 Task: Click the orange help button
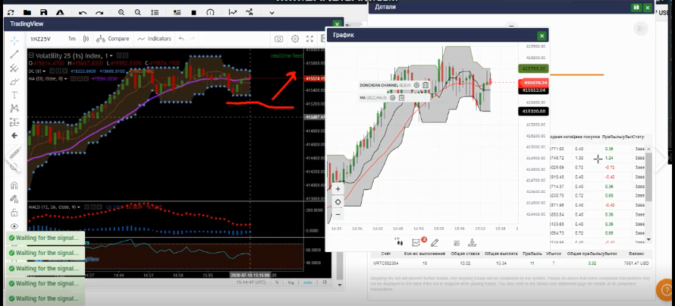coord(666,289)
